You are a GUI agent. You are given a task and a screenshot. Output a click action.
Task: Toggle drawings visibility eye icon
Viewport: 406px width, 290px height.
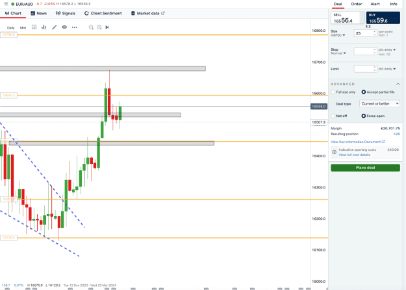pos(64,27)
